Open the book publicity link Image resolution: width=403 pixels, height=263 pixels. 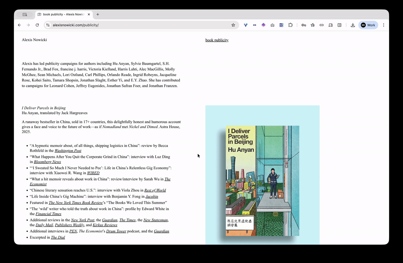click(x=217, y=40)
